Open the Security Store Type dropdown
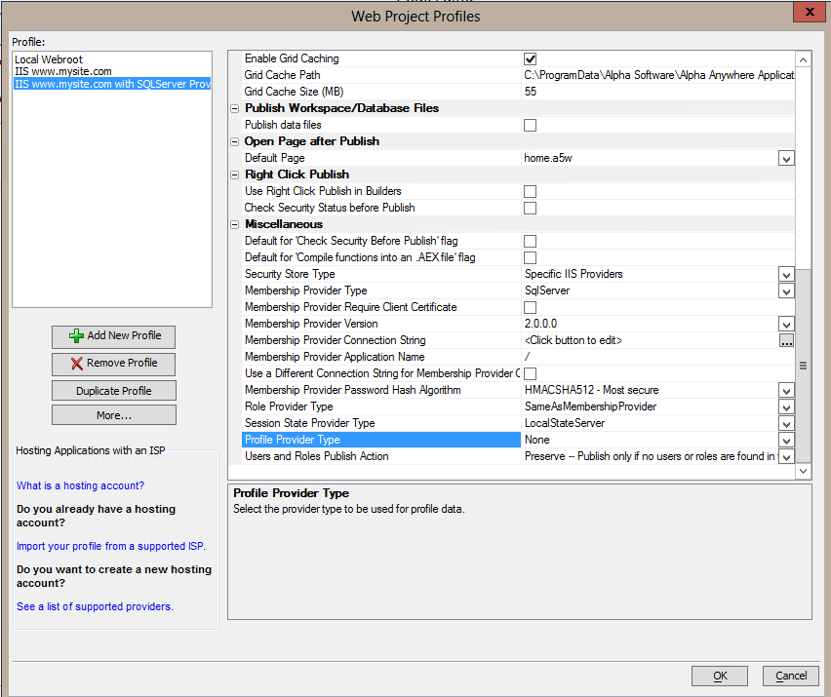The height and width of the screenshot is (697, 831). tap(786, 274)
